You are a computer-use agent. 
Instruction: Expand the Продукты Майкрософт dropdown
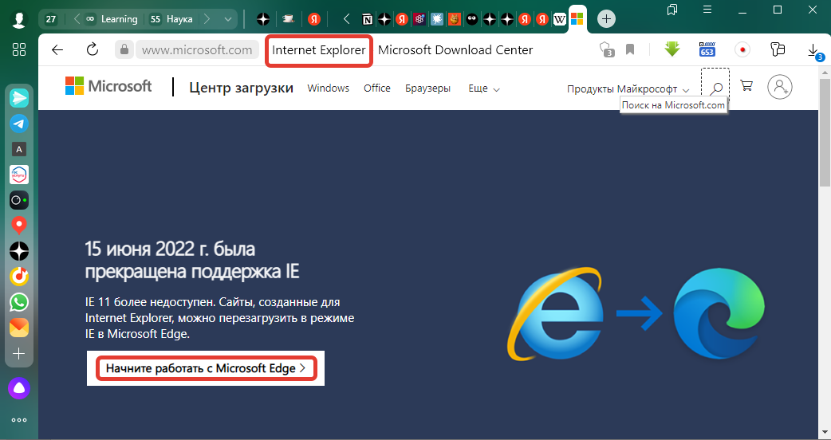pyautogui.click(x=628, y=89)
